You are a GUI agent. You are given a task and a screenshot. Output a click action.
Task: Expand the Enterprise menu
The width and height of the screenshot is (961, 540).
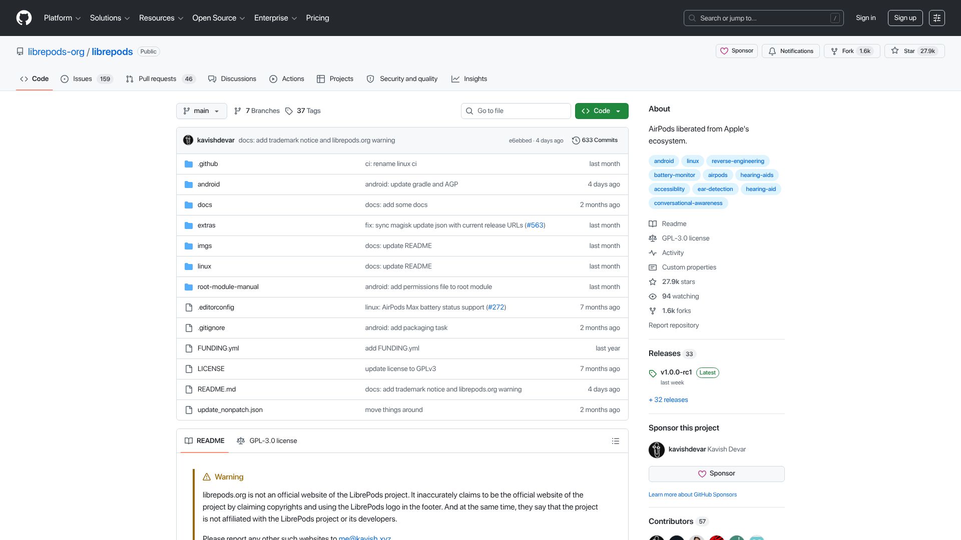coord(275,18)
